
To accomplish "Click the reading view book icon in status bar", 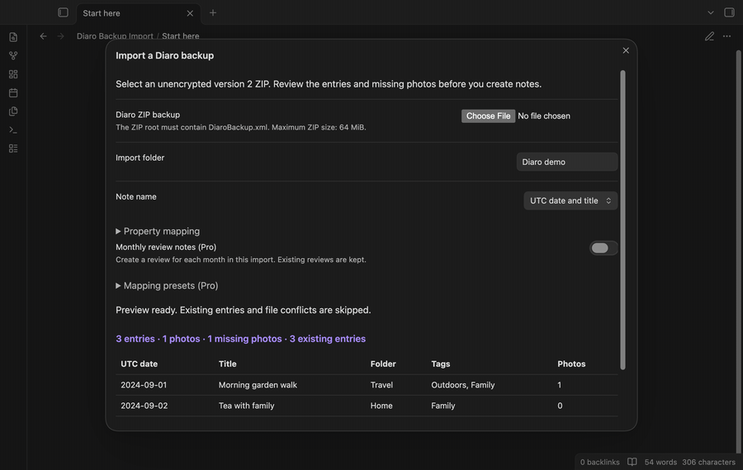I will (632, 462).
